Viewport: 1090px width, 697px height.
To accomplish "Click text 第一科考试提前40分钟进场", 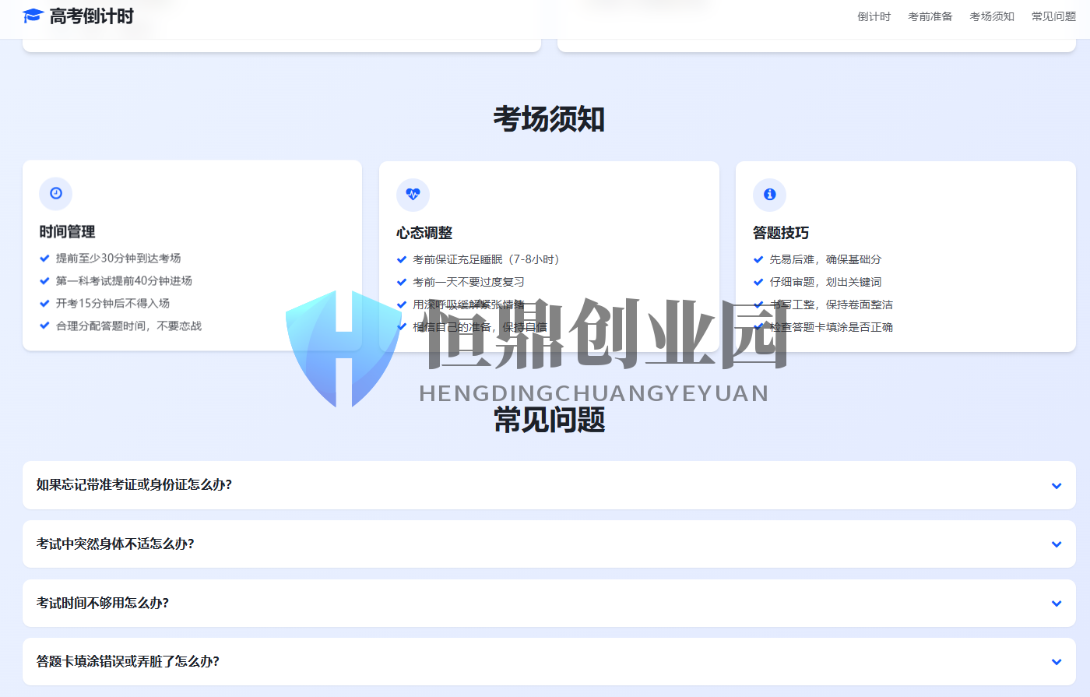I will point(124,281).
